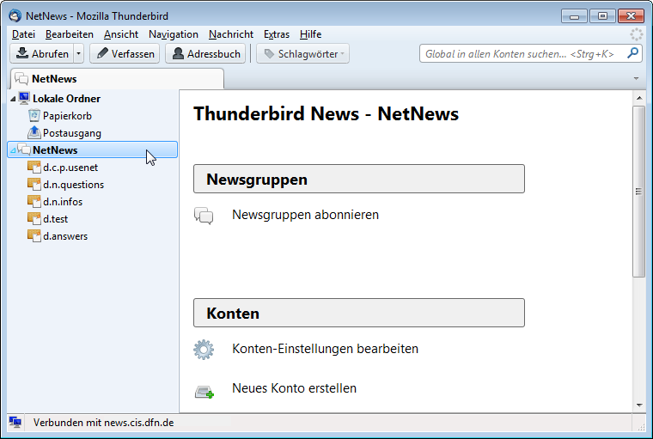Click the Newsgruppen section header
The image size is (653, 439).
[x=359, y=179]
